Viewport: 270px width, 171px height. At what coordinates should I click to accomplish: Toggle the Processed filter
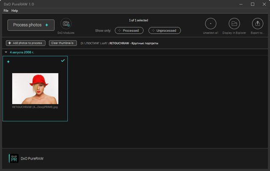coord(129,30)
